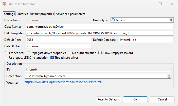Viewport: 178px width, 106px height.
Task: Open the Driver Type dropdown arrow
Action: [x=171, y=20]
